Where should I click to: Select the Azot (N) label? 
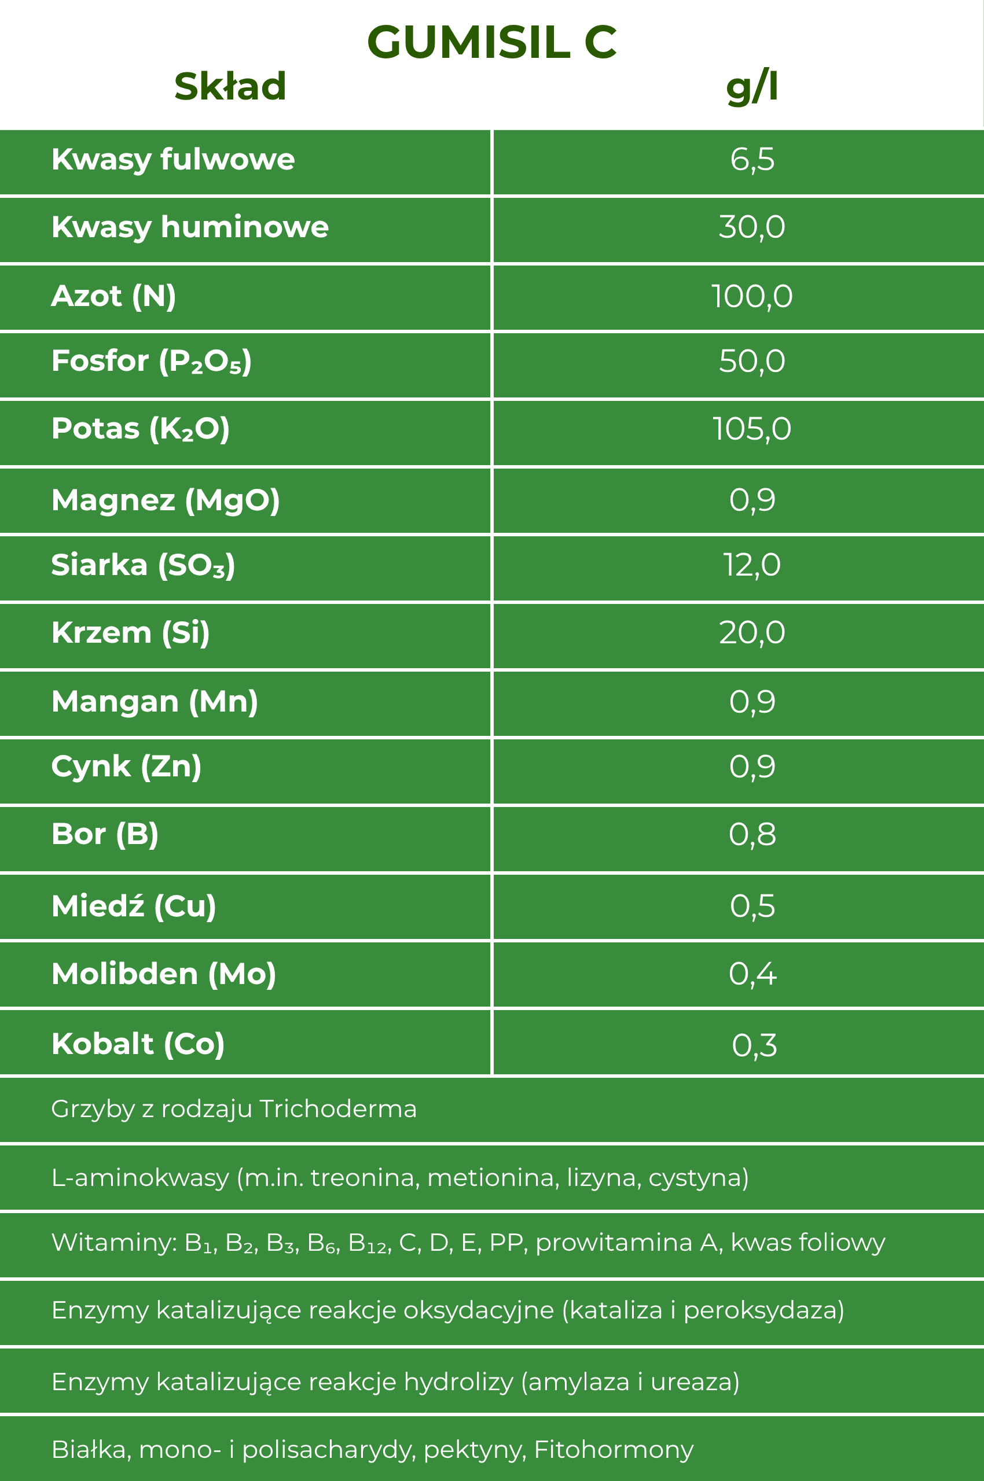click(113, 296)
